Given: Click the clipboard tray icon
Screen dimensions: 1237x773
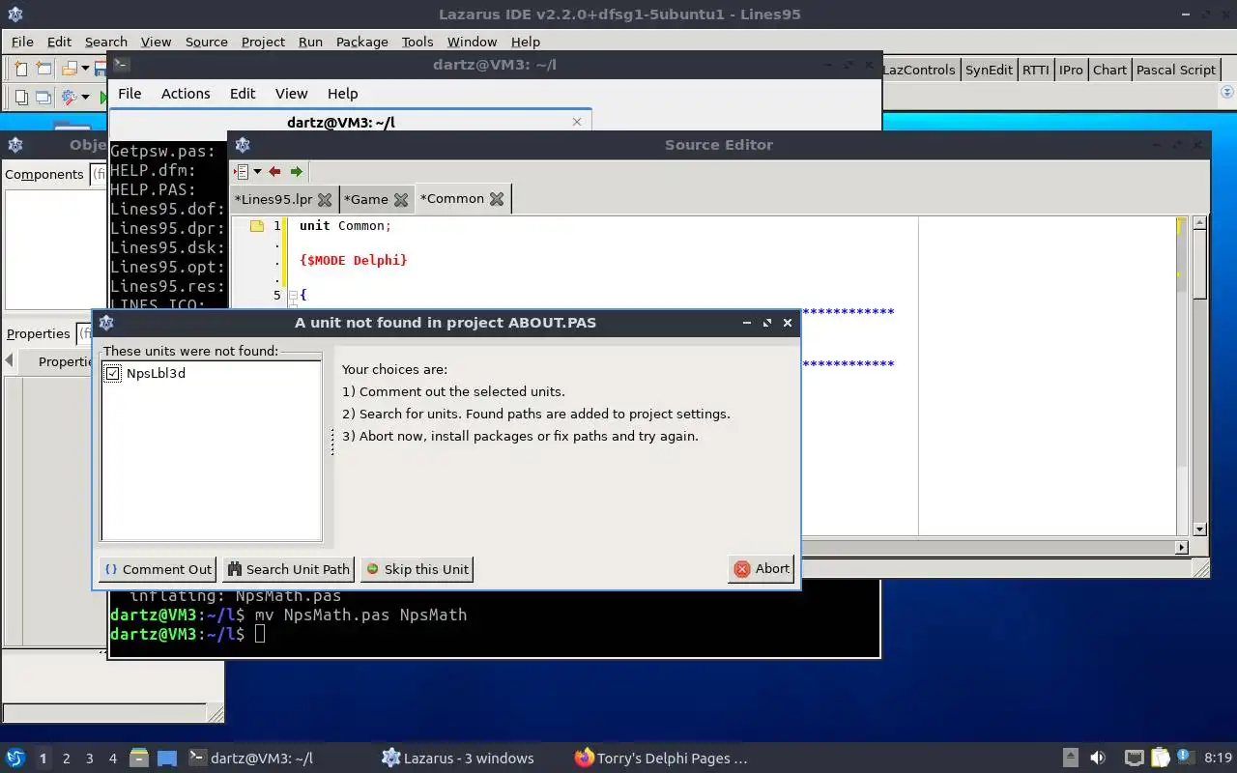Looking at the screenshot, I should tap(1161, 759).
